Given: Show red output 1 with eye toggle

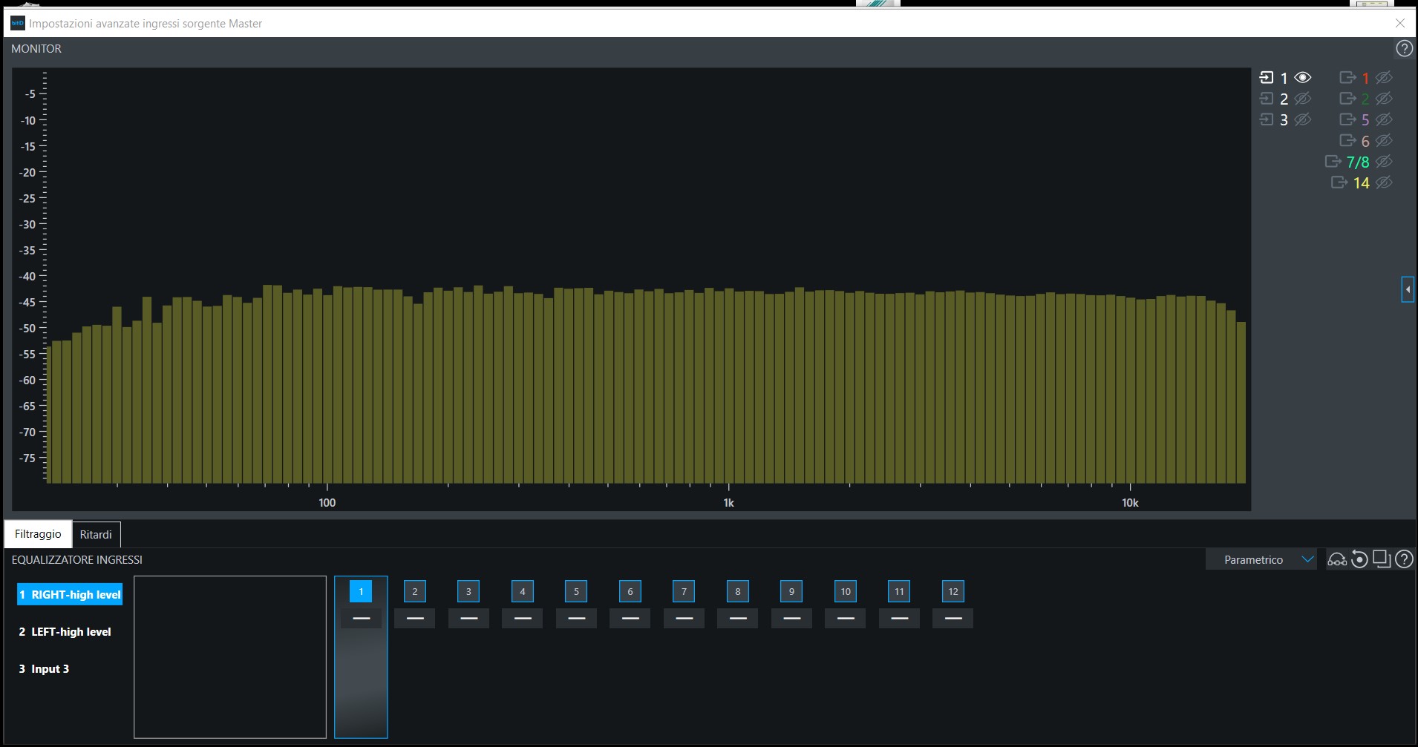Looking at the screenshot, I should pyautogui.click(x=1384, y=77).
